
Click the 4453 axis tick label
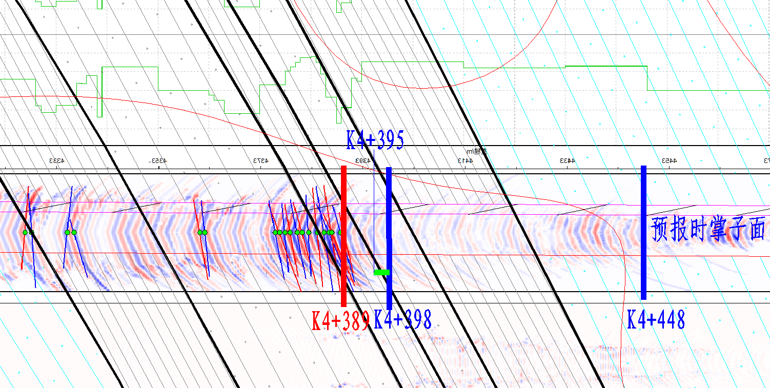pyautogui.click(x=668, y=161)
